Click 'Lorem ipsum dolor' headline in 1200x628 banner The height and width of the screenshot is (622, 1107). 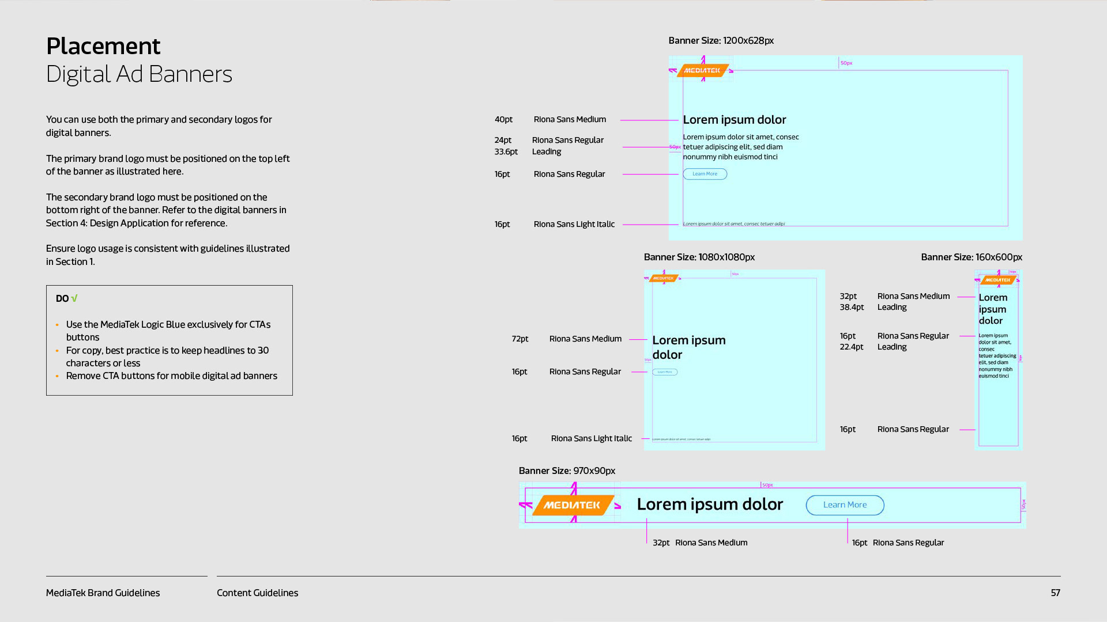click(734, 120)
